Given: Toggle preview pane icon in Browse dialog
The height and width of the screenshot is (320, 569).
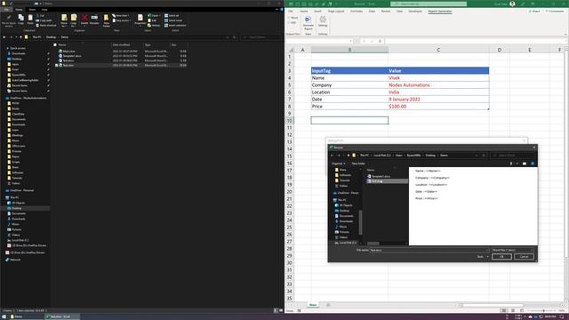Looking at the screenshot, I should (525, 164).
